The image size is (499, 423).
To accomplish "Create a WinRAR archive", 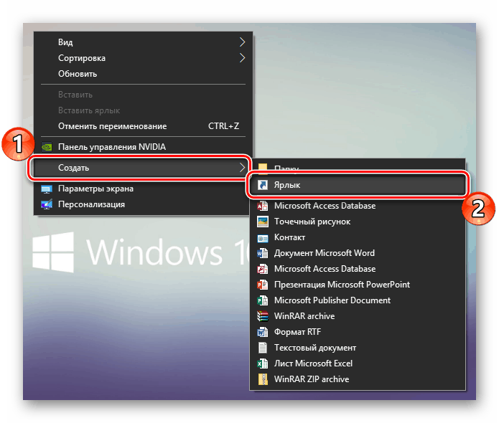I will pyautogui.click(x=358, y=316).
